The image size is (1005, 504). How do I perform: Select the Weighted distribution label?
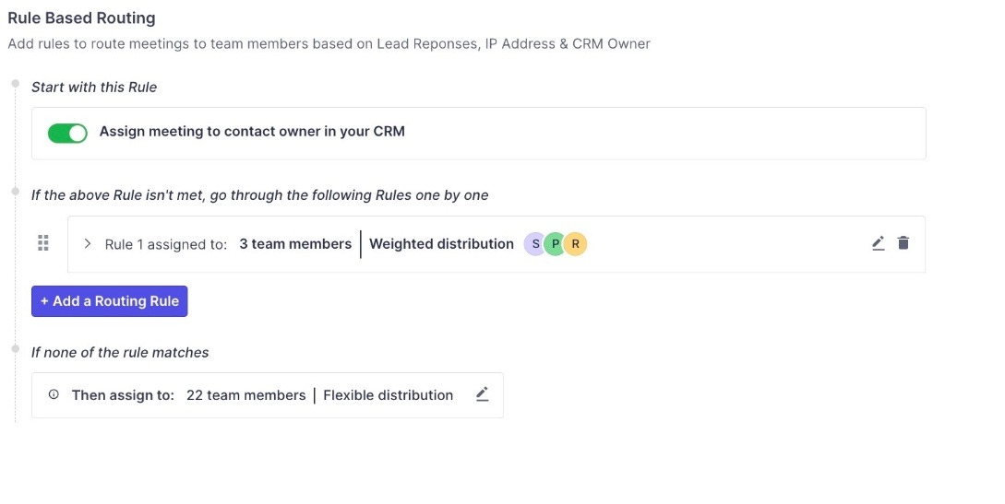point(441,244)
